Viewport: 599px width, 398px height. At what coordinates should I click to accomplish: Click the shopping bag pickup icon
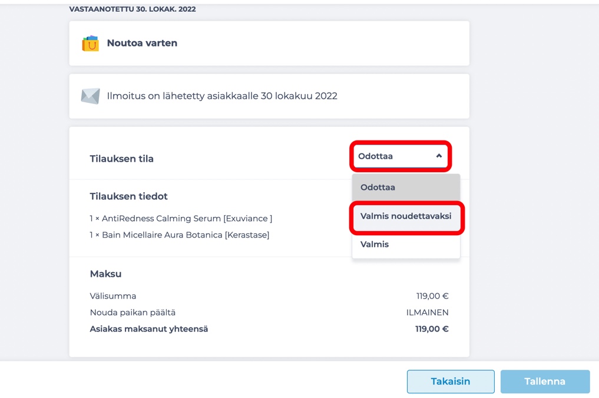(x=91, y=44)
